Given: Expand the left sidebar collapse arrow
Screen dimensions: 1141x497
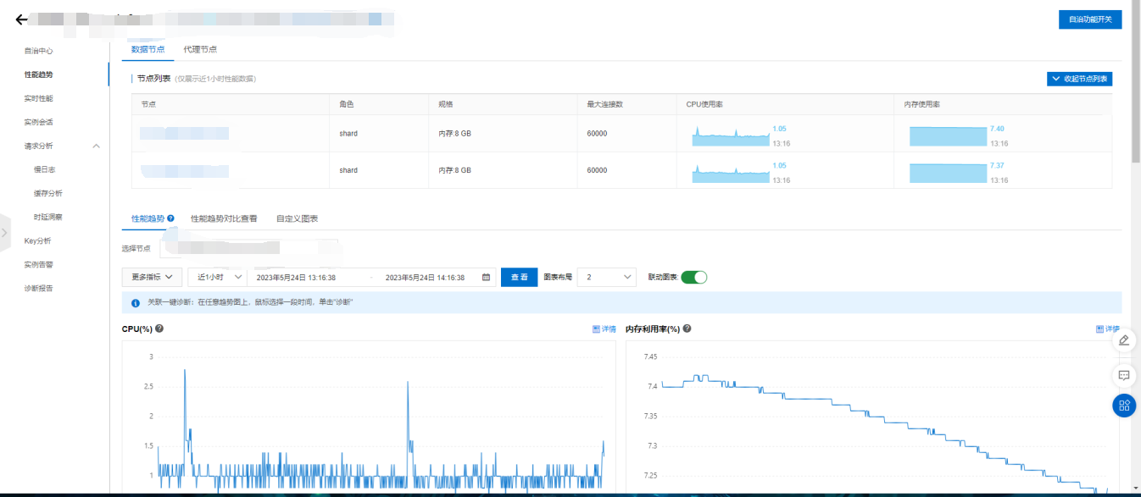Looking at the screenshot, I should pos(5,232).
